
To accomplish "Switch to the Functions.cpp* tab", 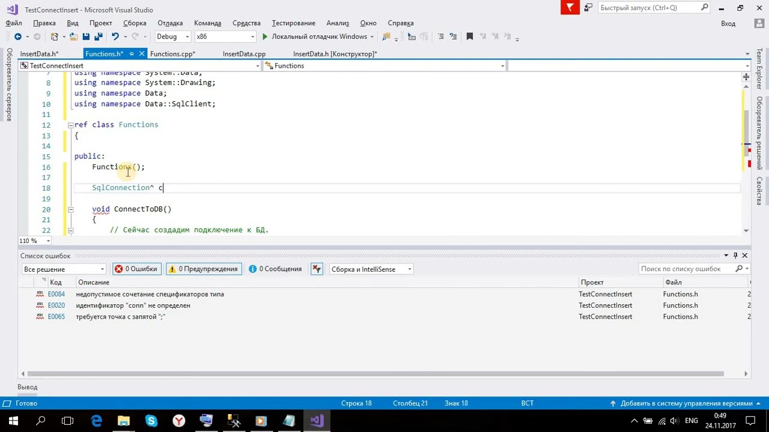I will [x=172, y=54].
